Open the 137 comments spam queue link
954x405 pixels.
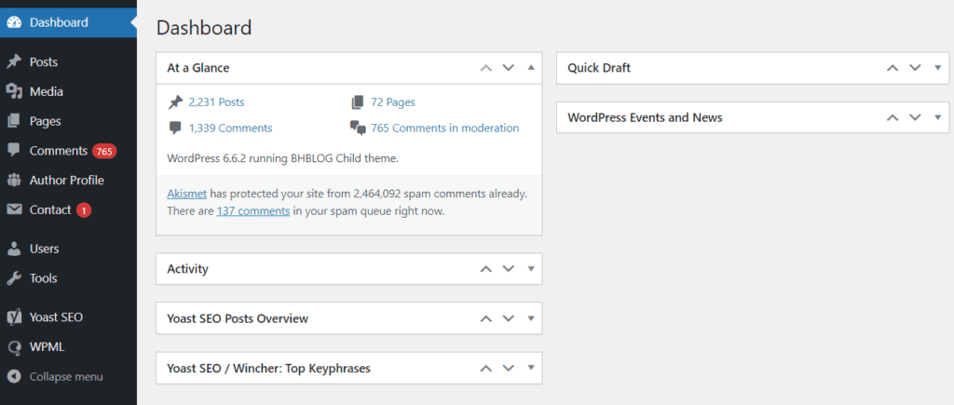pyautogui.click(x=253, y=211)
